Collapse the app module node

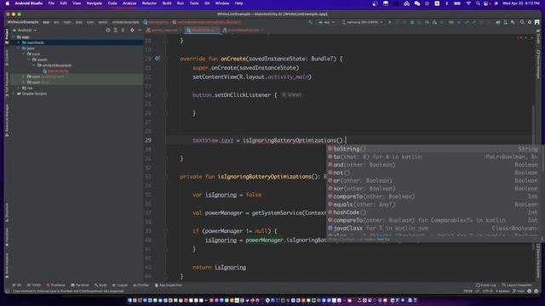[x=14, y=37]
